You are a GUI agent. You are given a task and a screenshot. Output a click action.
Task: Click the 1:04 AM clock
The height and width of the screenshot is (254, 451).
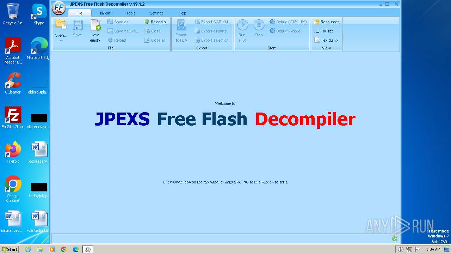[x=433, y=249]
